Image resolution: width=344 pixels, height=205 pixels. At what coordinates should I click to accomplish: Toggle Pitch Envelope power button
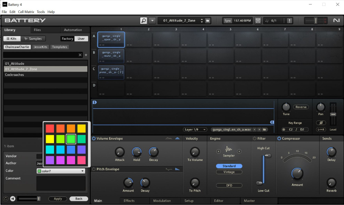point(94,169)
